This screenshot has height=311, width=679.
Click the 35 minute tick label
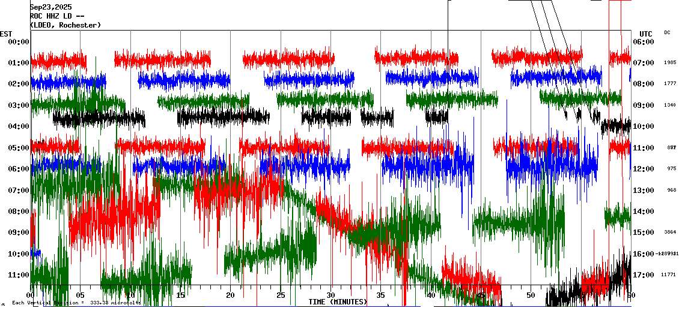point(381,295)
